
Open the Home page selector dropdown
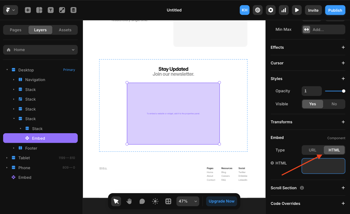(40, 50)
